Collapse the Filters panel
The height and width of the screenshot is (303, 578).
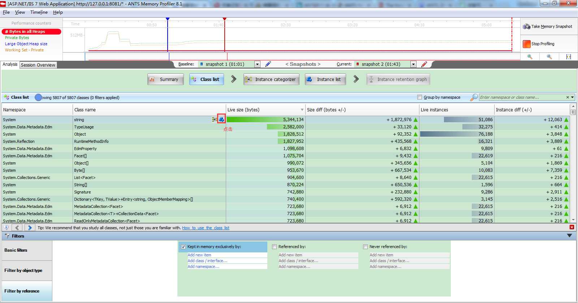(x=570, y=235)
